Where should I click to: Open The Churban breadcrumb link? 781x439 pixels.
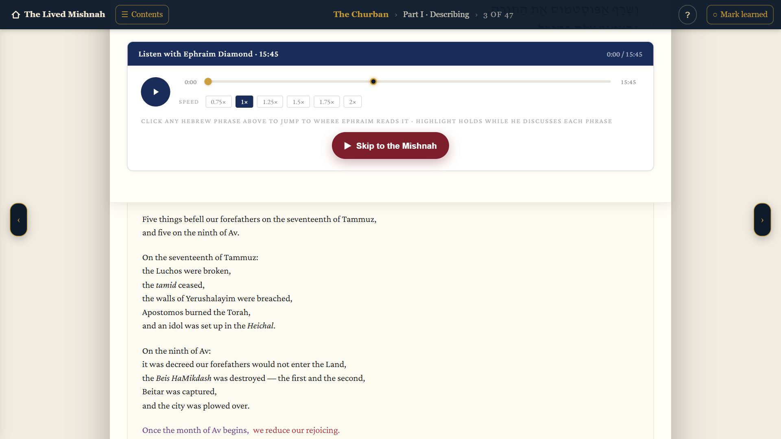click(361, 15)
